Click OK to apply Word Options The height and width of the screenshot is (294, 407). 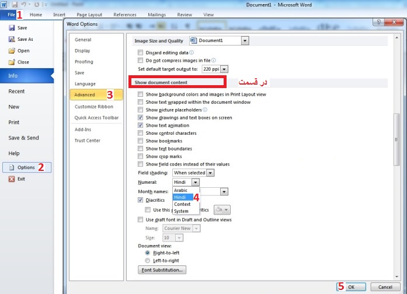(x=351, y=287)
